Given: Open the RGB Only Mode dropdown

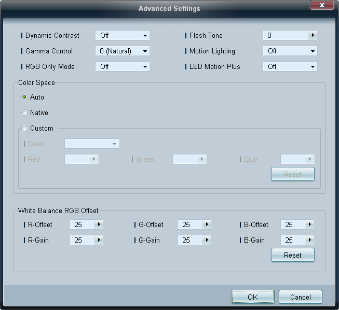Looking at the screenshot, I should (x=123, y=66).
